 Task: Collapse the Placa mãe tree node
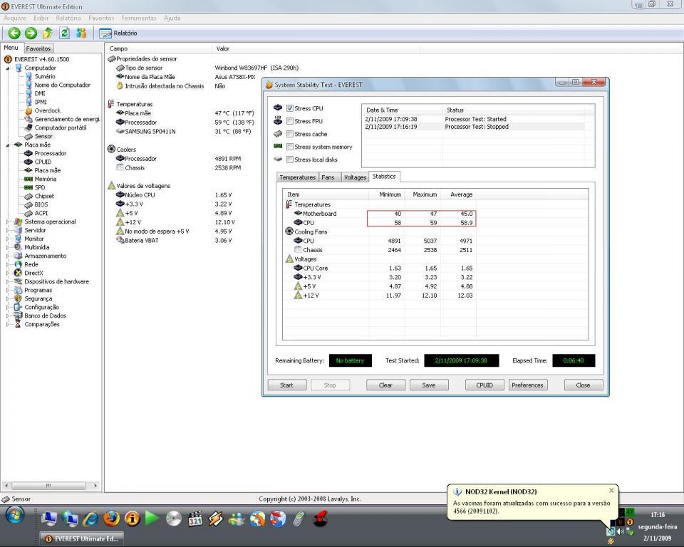pyautogui.click(x=7, y=145)
